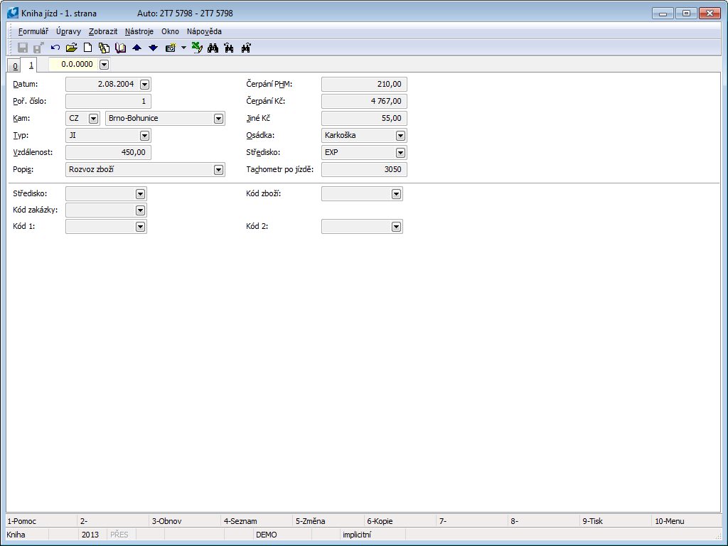Open the Nástroje menu

[x=139, y=31]
